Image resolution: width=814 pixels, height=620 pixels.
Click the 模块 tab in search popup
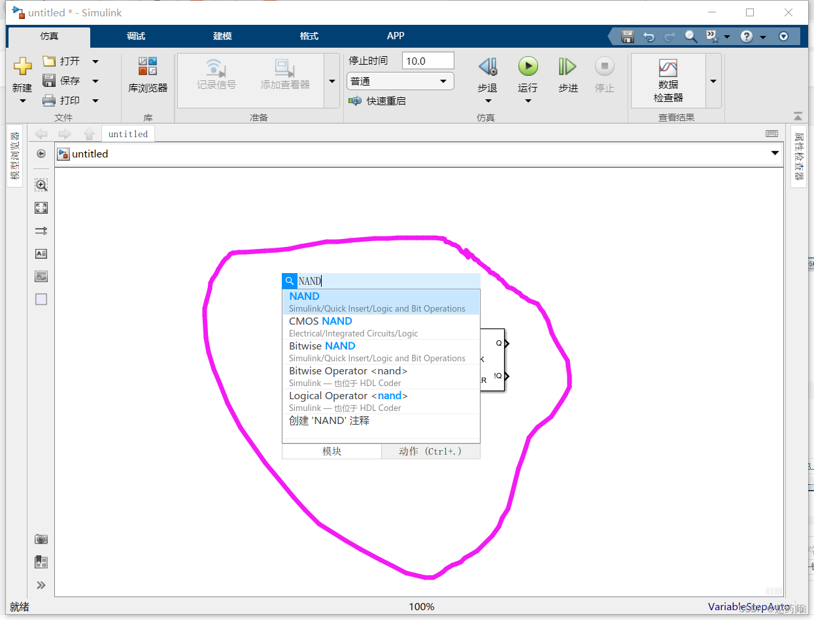coord(332,451)
